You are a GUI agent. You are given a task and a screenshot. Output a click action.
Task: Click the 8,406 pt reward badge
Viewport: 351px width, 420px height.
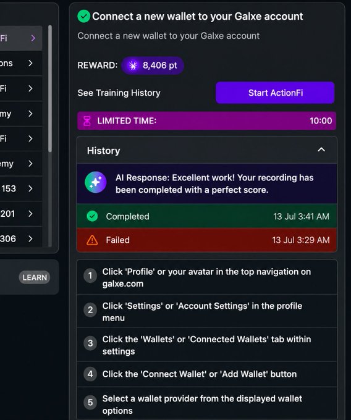[x=153, y=65]
